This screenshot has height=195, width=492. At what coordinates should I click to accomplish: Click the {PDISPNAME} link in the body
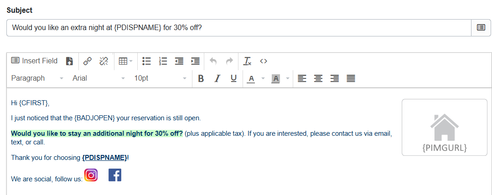104,158
